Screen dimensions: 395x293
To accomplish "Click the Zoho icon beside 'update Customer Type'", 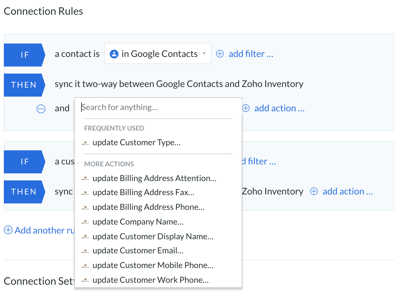I will 85,143.
